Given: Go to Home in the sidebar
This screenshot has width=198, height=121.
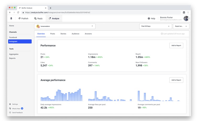Looking at the screenshot, I should click(x=12, y=26).
